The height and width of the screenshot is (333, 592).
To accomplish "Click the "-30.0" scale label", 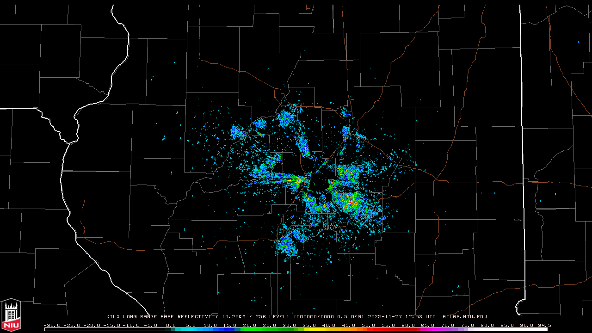I will click(52, 325).
